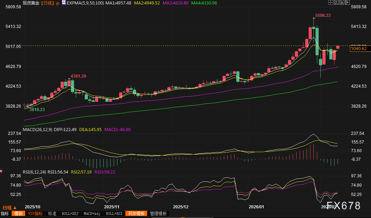Image resolution: width=371 pixels, height=218 pixels.
Task: Click the 5596.33 high price marker
Action: point(323,16)
